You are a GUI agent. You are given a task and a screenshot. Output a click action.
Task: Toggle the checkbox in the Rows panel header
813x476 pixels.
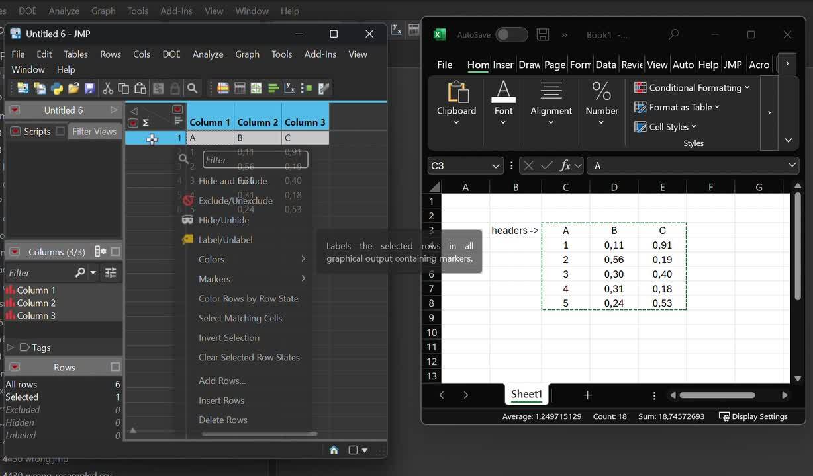[x=115, y=367]
